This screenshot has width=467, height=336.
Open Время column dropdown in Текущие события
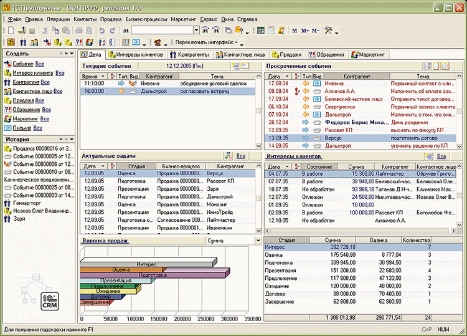tap(103, 76)
